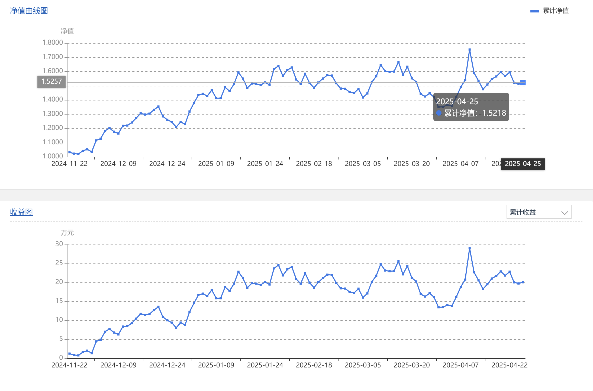Click 2025-04-22 label under 收益图 chart
Viewport: 593px width, 391px height.
pyautogui.click(x=509, y=365)
